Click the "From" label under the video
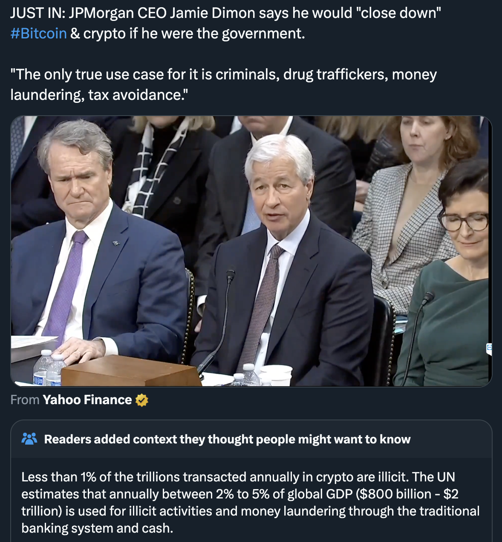Image resolution: width=502 pixels, height=542 pixels. click(25, 400)
